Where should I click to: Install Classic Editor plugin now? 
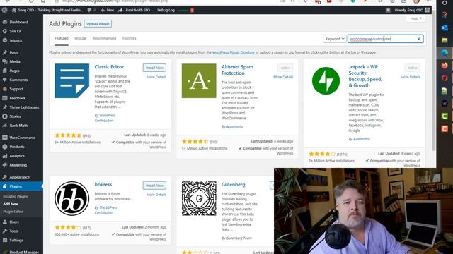tap(154, 68)
